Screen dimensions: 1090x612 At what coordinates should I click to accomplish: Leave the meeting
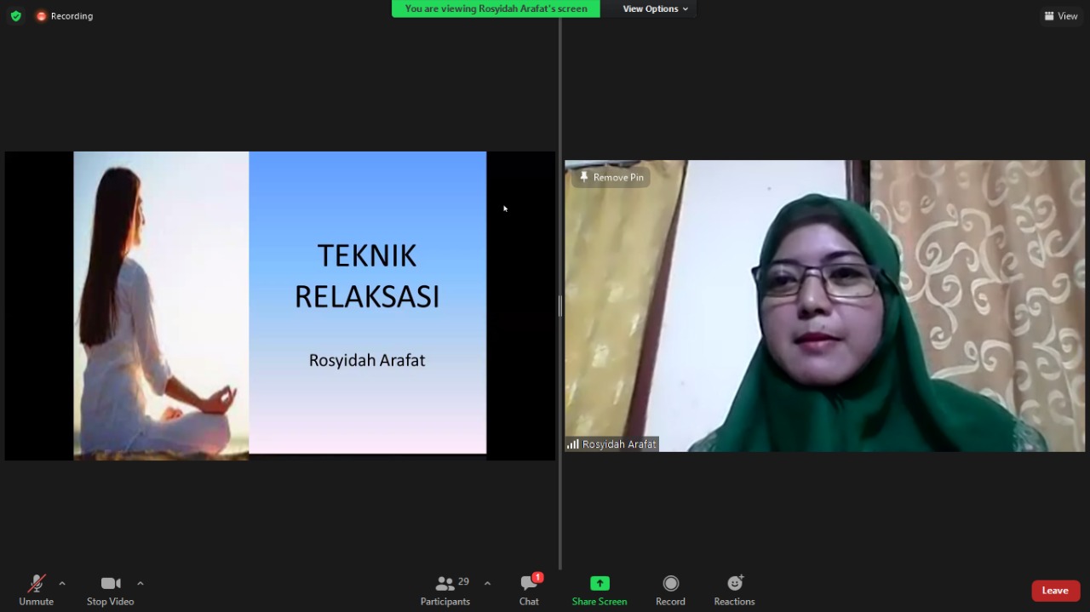(x=1056, y=591)
